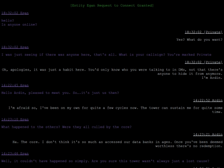Select "Hello Ardin, pleased to meet you" message

click(60, 93)
